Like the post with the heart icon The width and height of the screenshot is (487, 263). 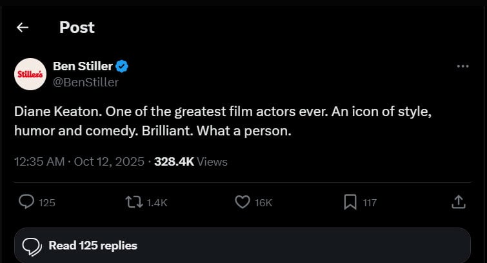242,202
